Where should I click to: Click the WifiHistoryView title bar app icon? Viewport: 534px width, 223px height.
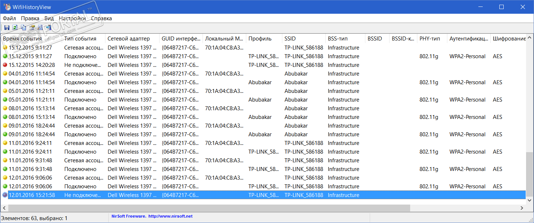(6, 7)
